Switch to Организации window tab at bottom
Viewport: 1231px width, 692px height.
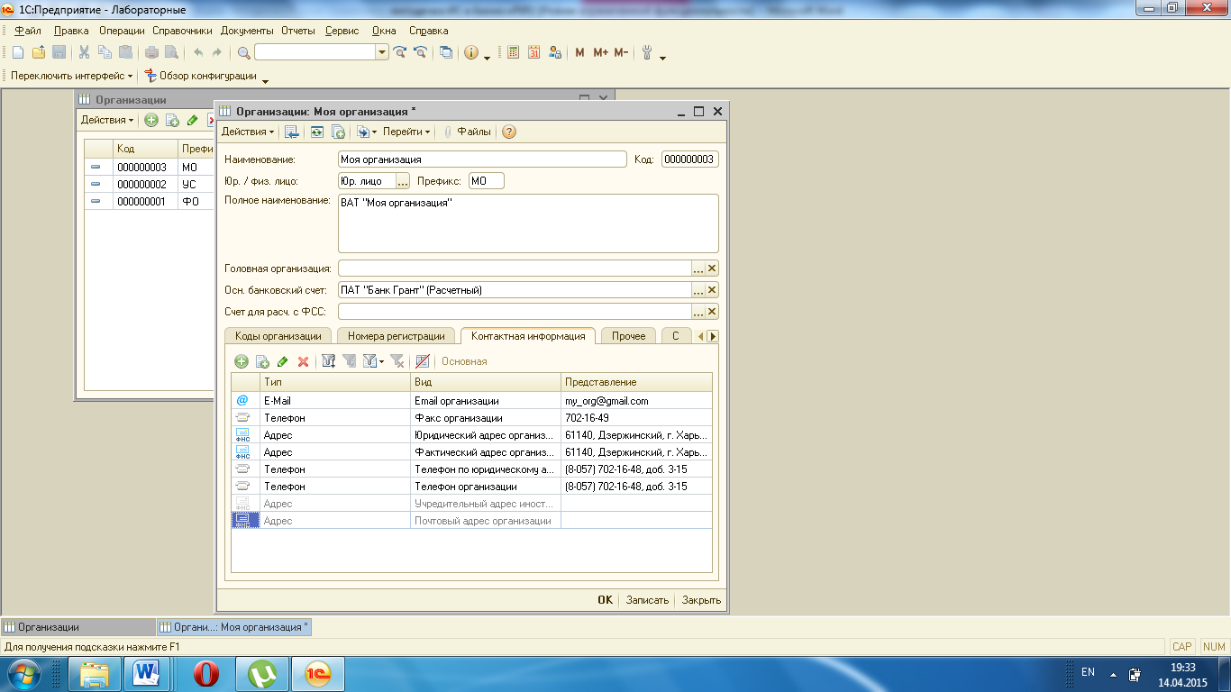(x=78, y=627)
